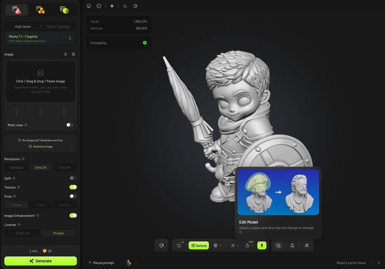Click the 35 credits cost label
The image size is (385, 269).
click(47, 251)
